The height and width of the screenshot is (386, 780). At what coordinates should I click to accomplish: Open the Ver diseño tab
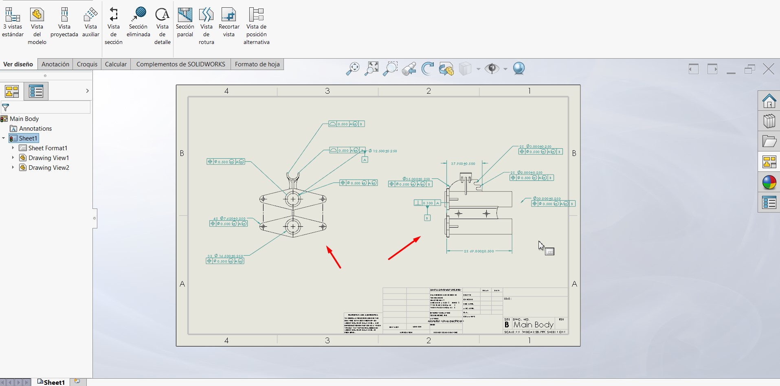pyautogui.click(x=18, y=64)
